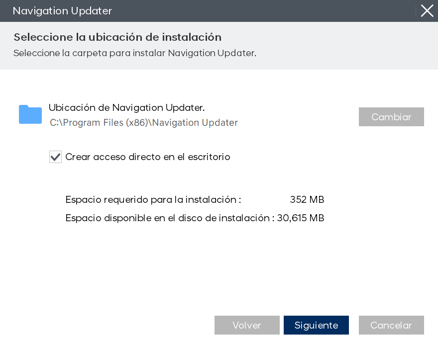Image resolution: width=438 pixels, height=345 pixels.
Task: Go back with the Volver button
Action: coord(247,325)
